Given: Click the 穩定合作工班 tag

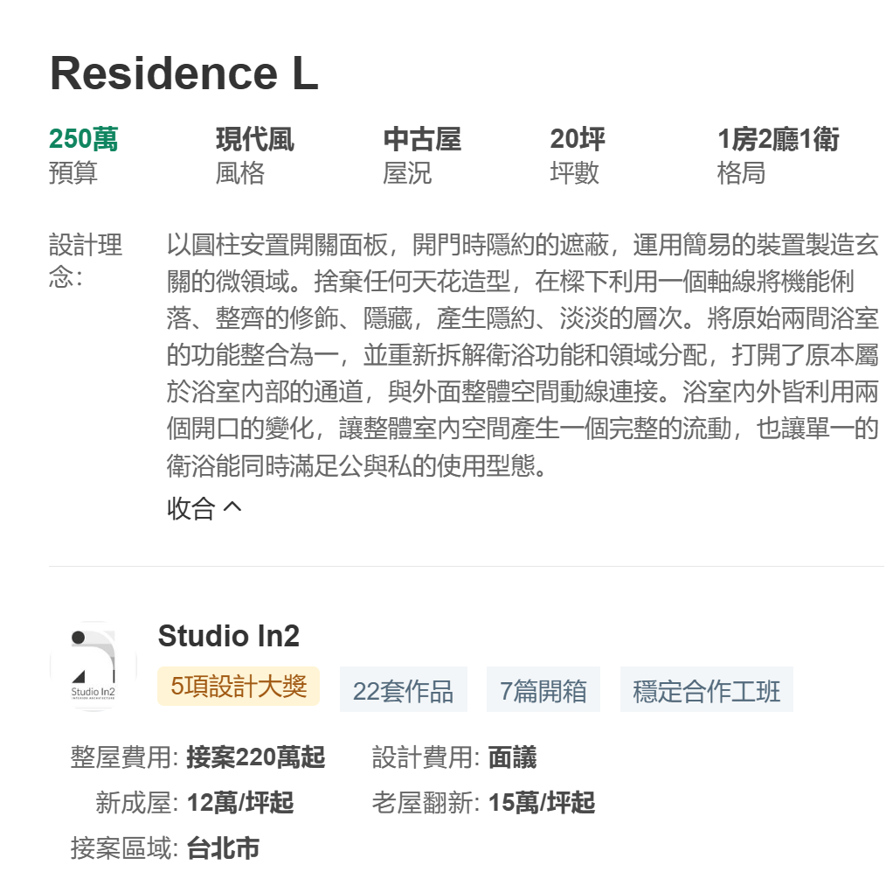Looking at the screenshot, I should tap(706, 690).
